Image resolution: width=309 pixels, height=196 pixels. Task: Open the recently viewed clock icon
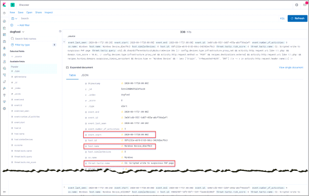[4, 13]
